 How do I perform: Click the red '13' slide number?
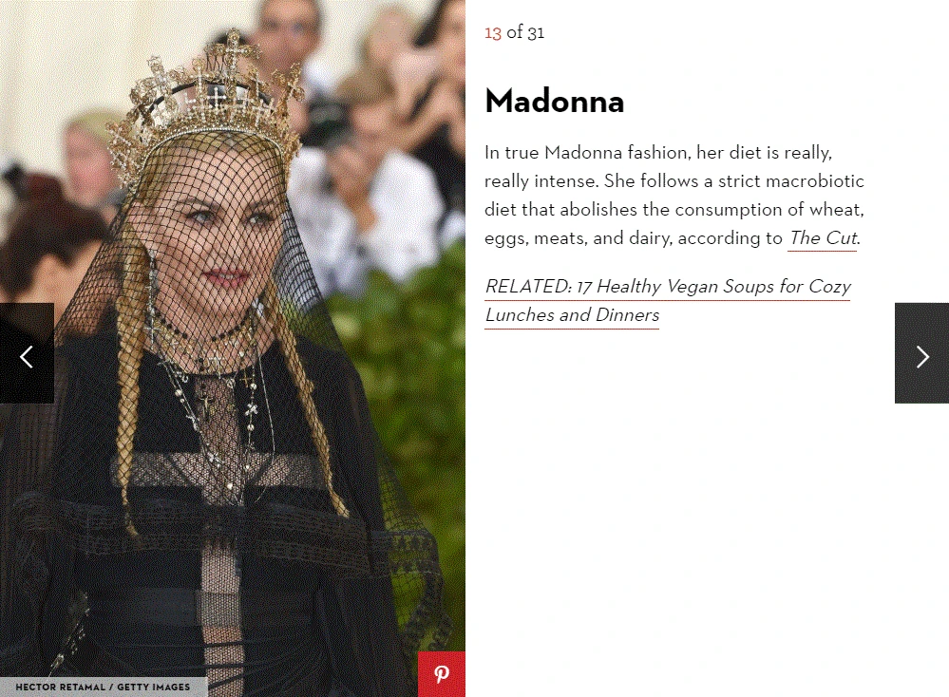[493, 32]
